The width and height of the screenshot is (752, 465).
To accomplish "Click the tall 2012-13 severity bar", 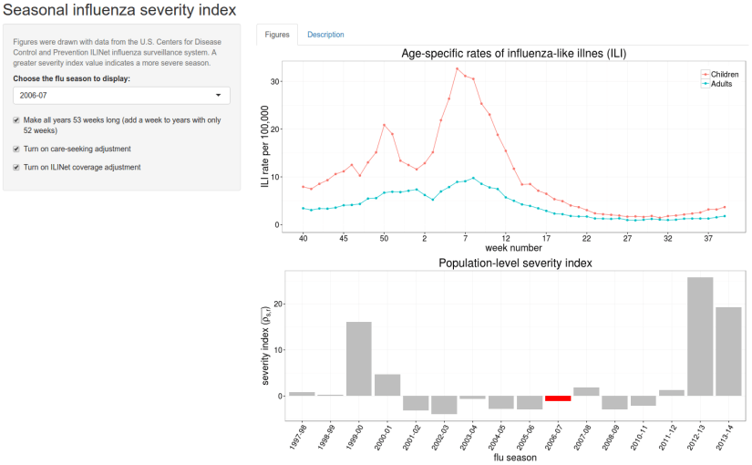I will point(700,336).
